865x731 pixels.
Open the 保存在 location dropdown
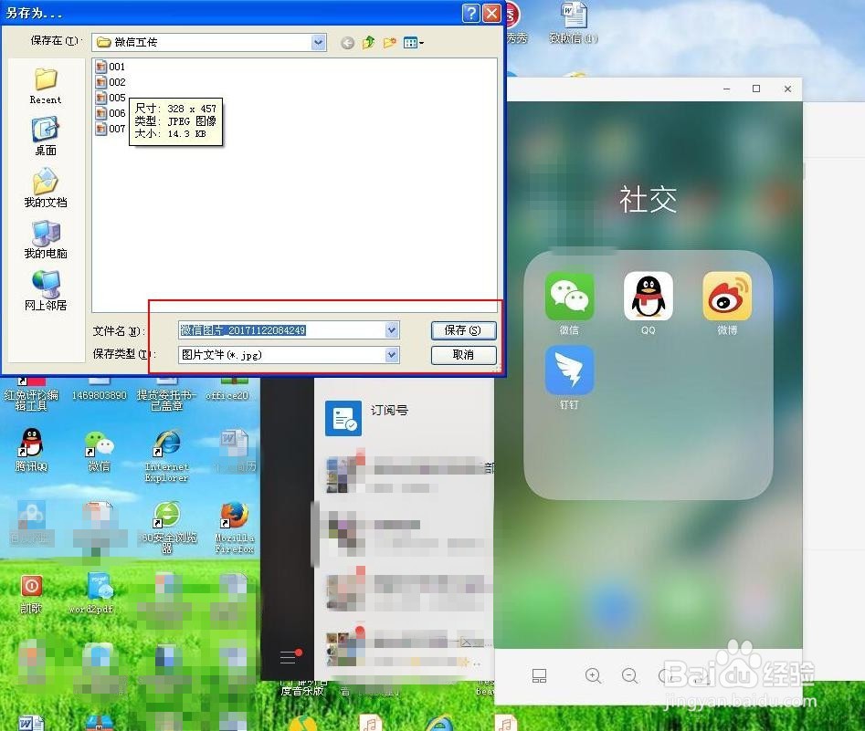tap(318, 42)
